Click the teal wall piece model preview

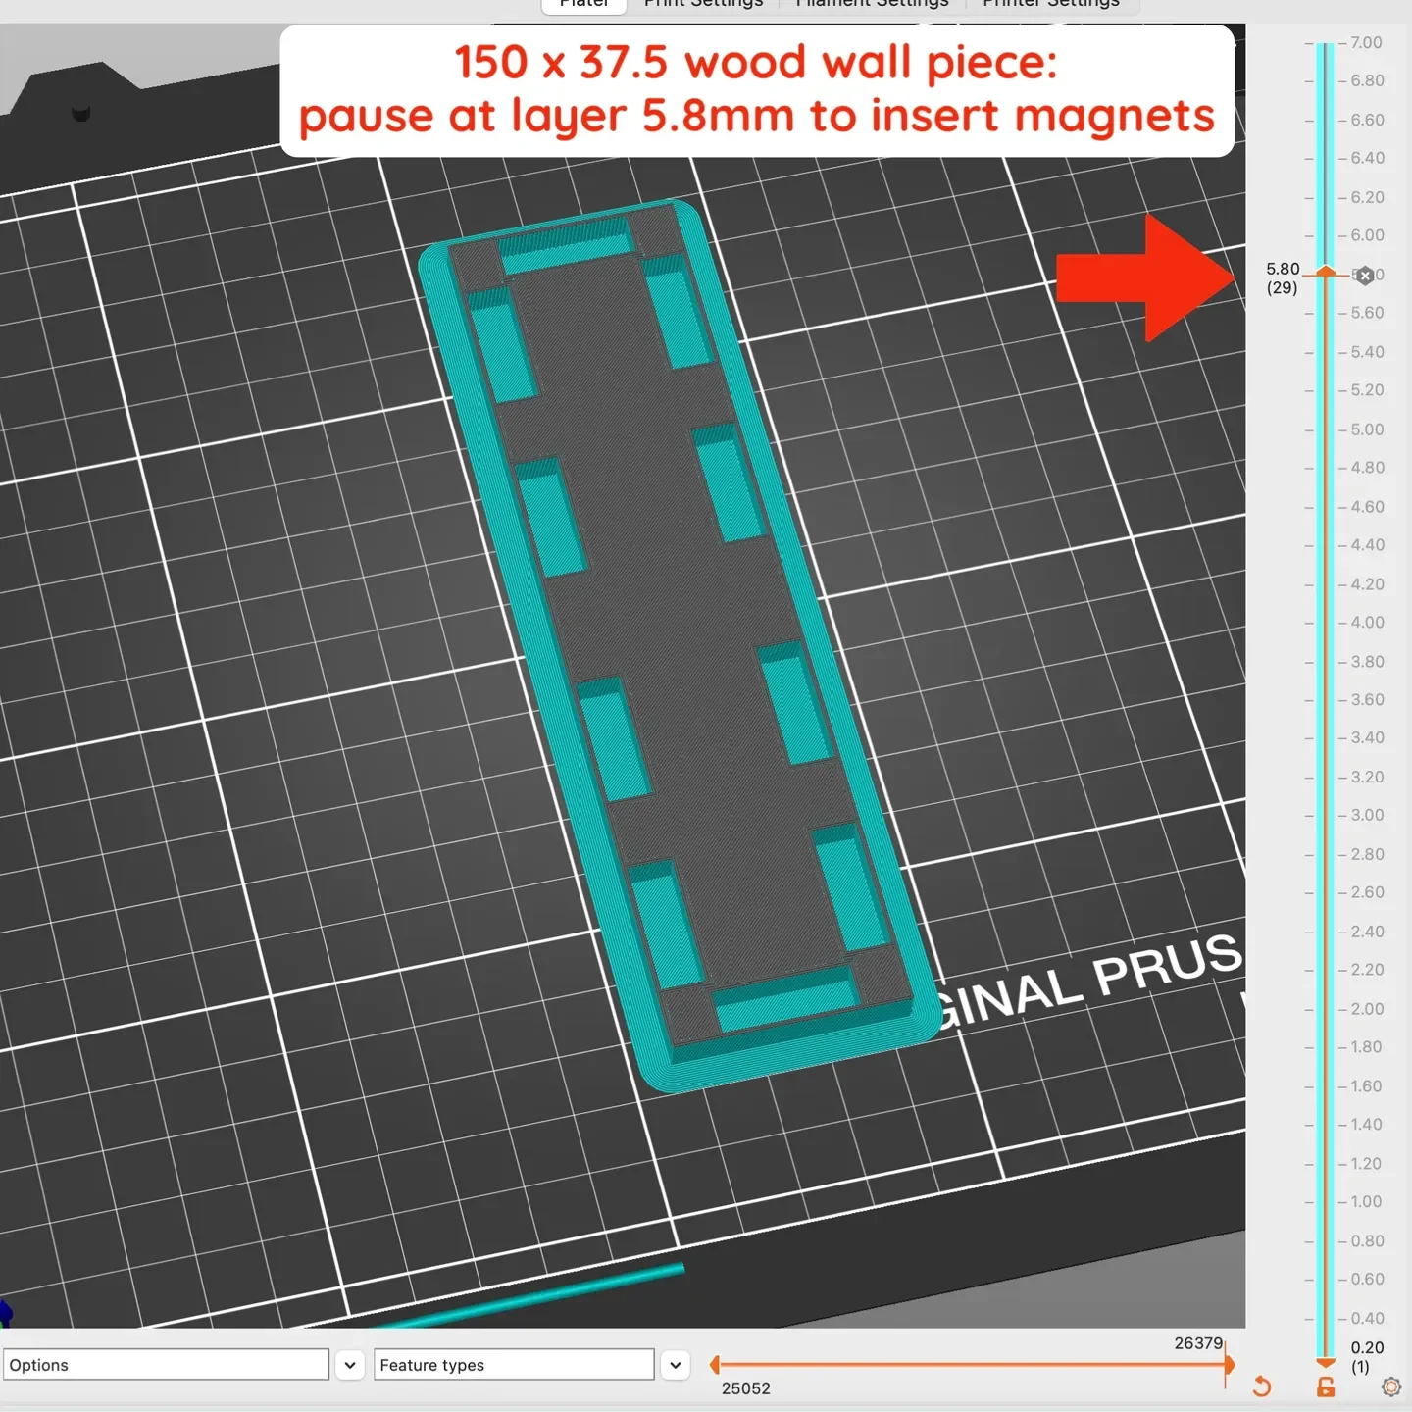(677, 645)
